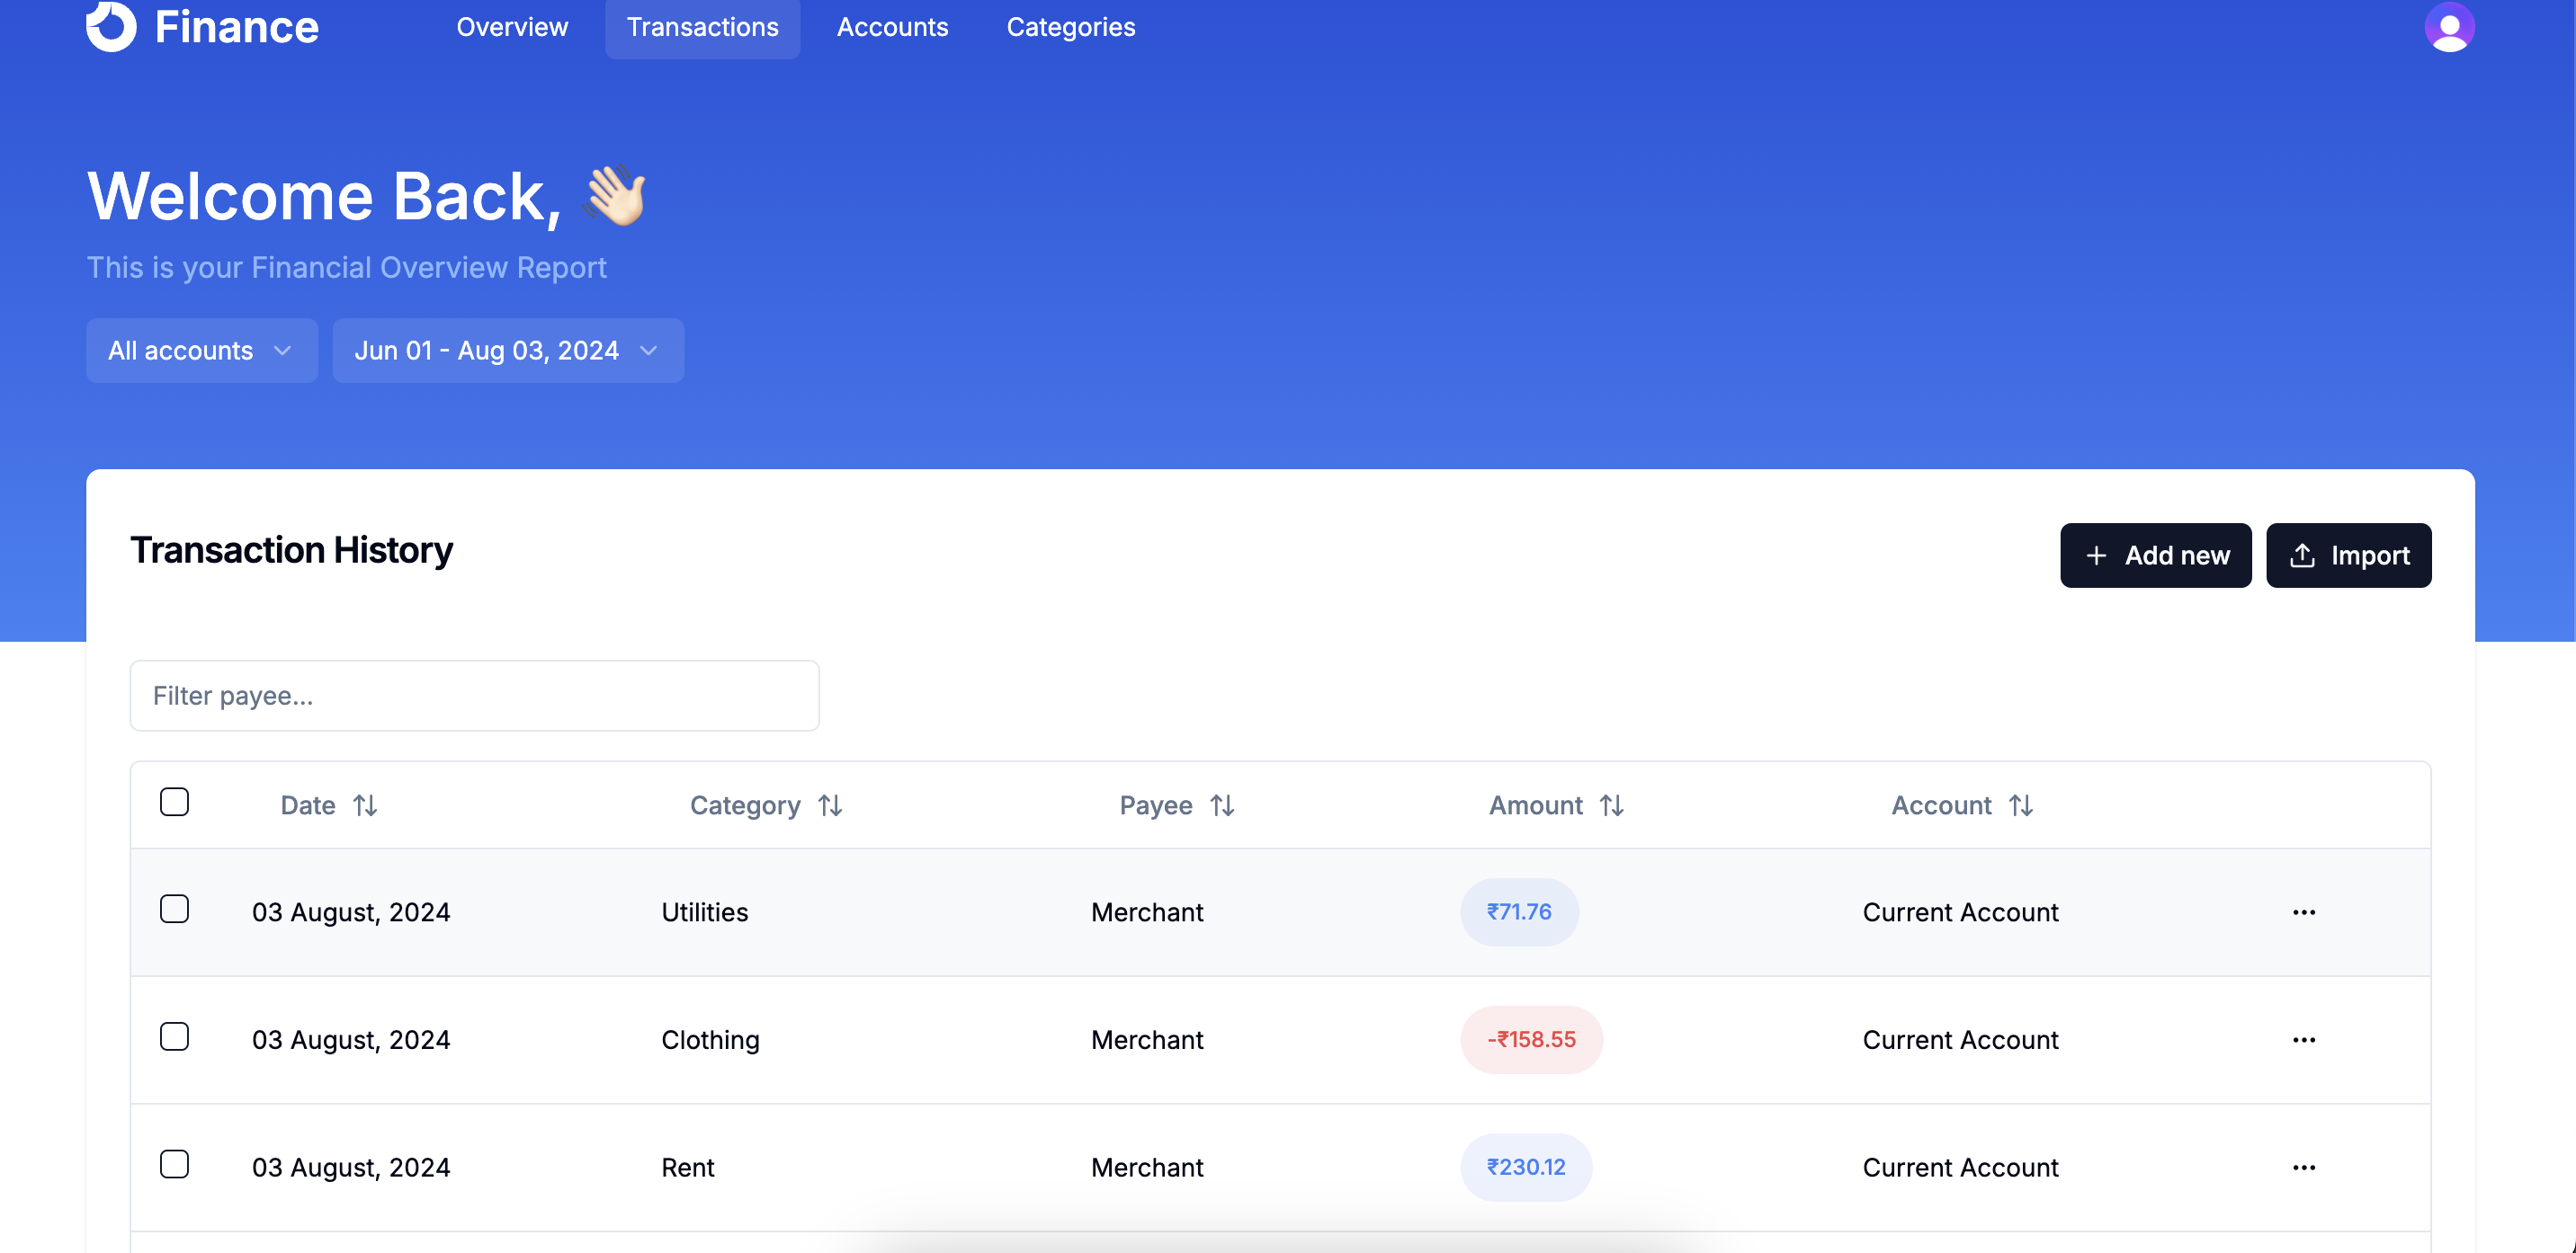The height and width of the screenshot is (1253, 2576).
Task: Click the Finance logo icon
Action: pos(112,27)
